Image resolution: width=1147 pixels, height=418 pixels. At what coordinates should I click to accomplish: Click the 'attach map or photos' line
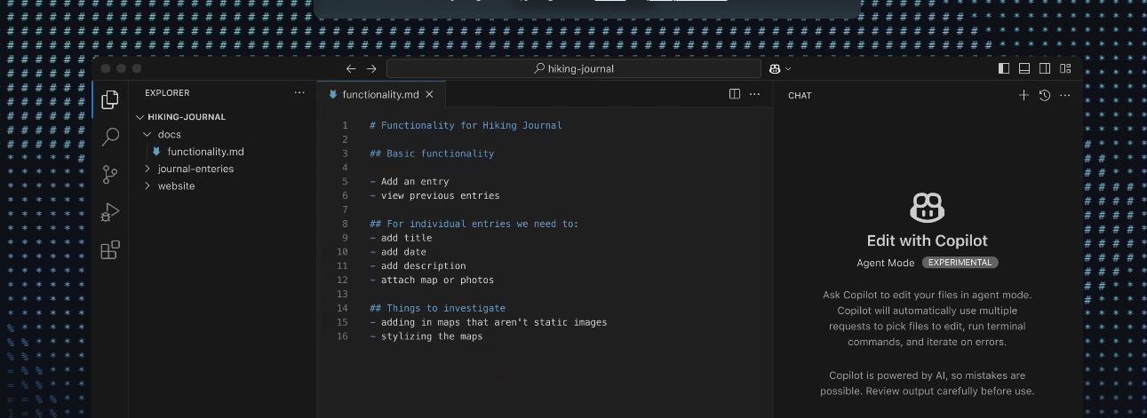click(432, 280)
